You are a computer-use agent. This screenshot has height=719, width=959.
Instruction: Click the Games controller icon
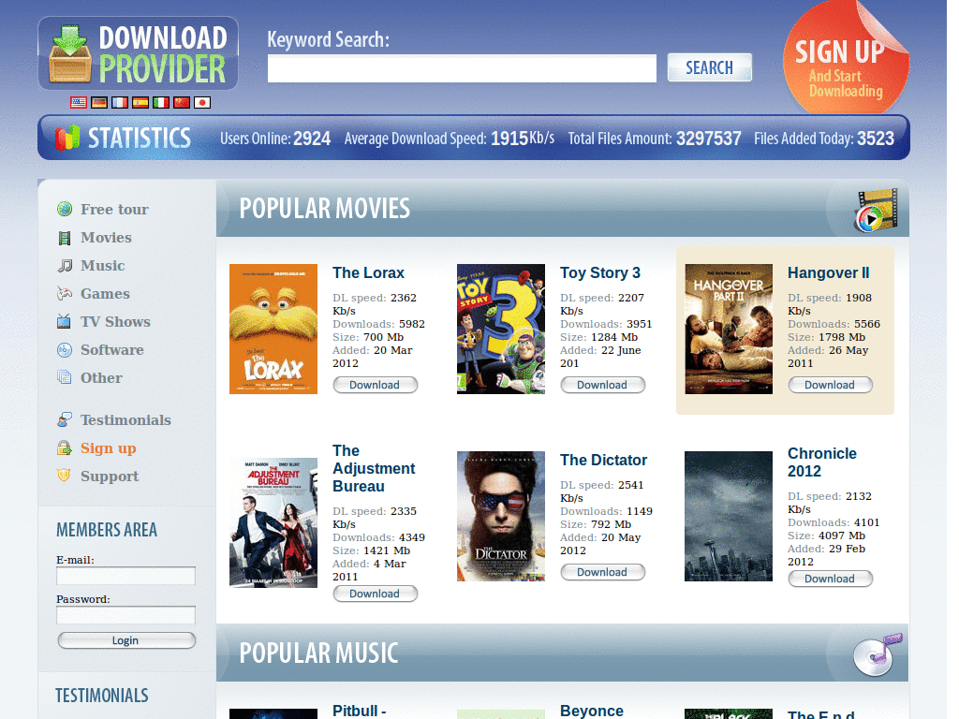tap(65, 294)
